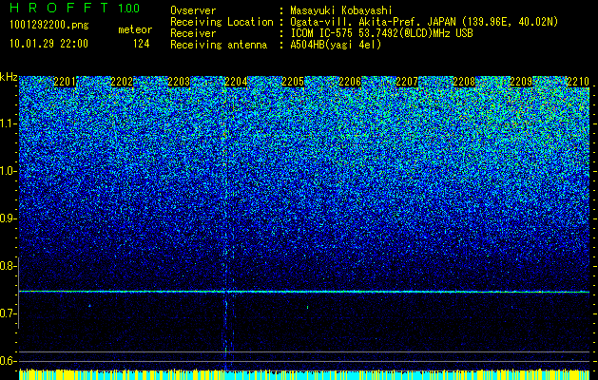Click the 2209 time marker

tap(521, 82)
